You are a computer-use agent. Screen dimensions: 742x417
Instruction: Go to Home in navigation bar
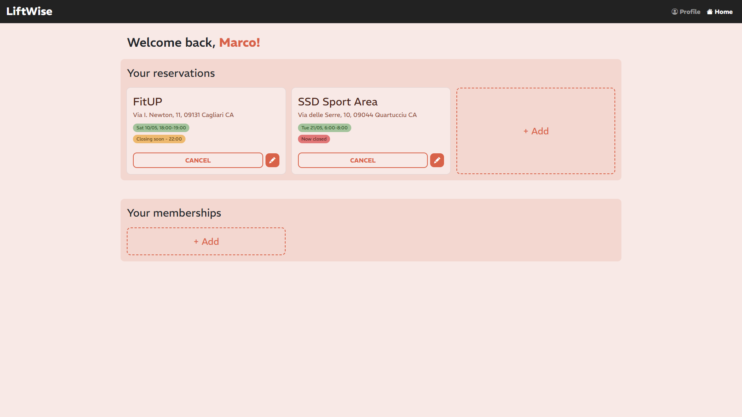[723, 12]
